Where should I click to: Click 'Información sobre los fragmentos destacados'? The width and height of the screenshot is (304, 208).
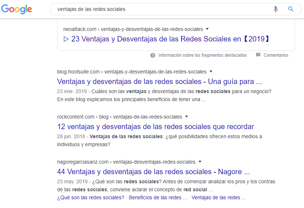203,55
